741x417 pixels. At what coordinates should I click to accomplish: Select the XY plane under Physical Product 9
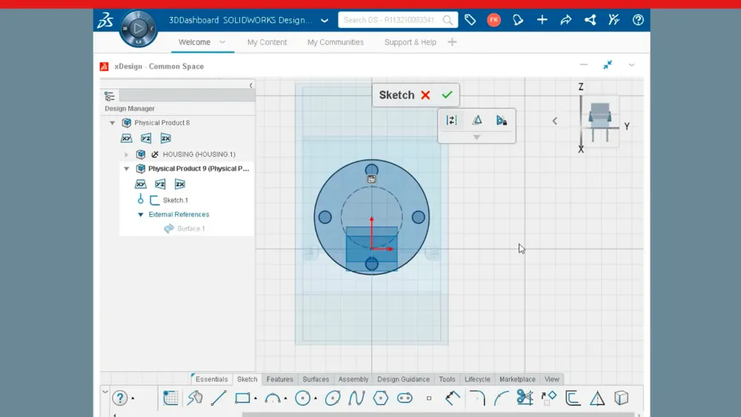coord(140,184)
